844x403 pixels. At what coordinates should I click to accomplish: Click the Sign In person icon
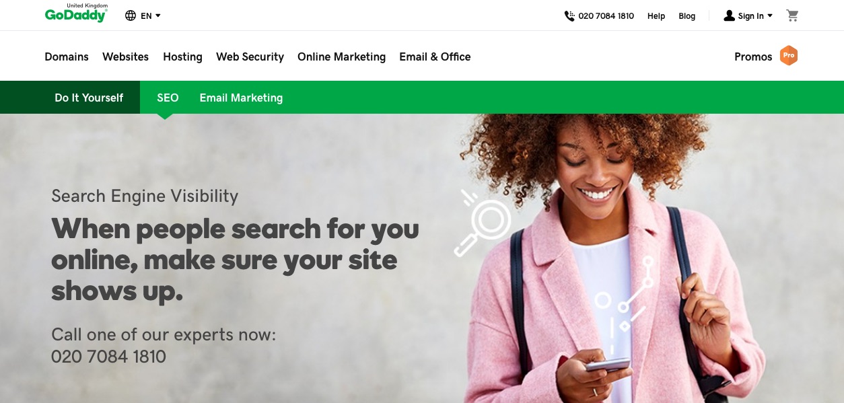(x=729, y=15)
